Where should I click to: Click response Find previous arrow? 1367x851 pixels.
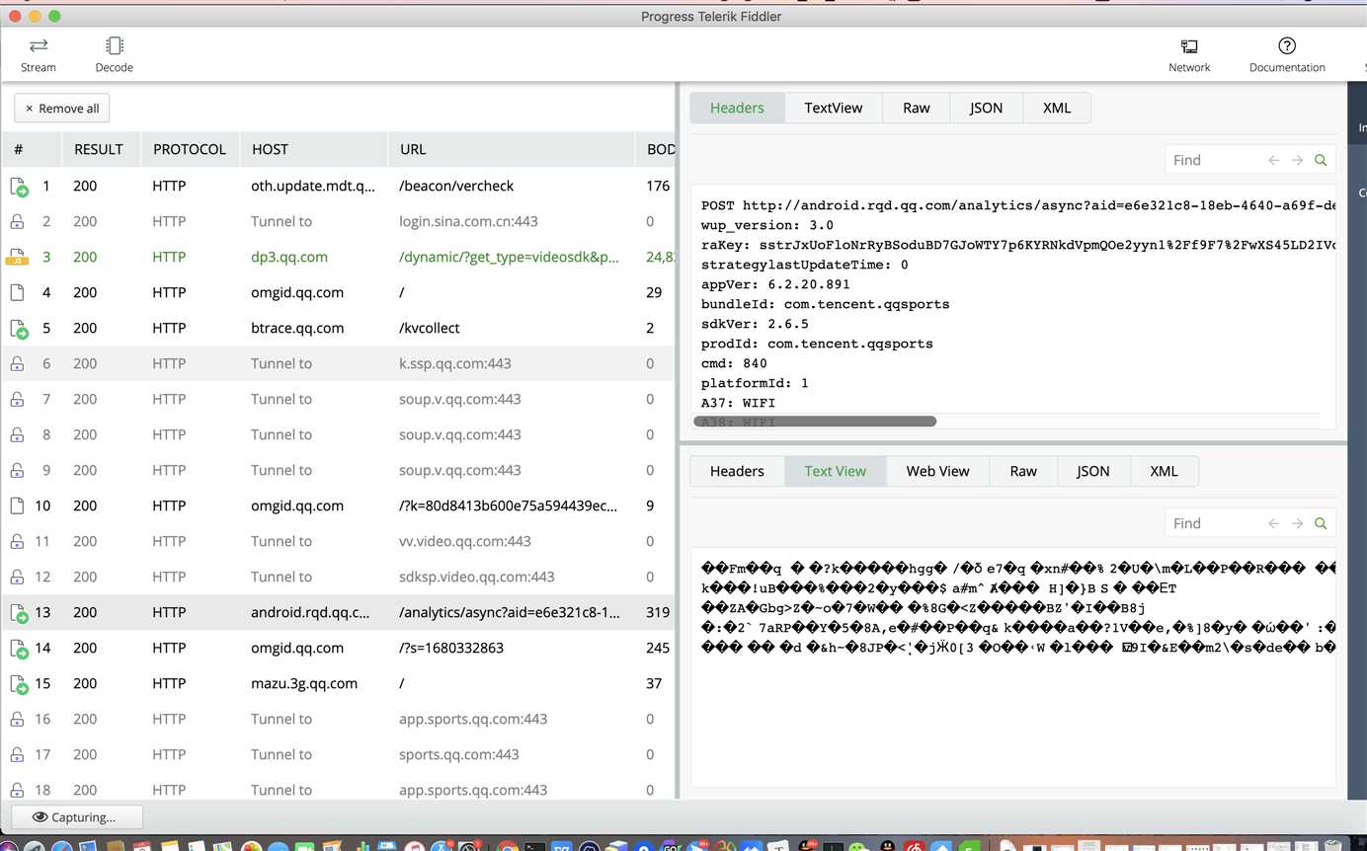tap(1273, 523)
